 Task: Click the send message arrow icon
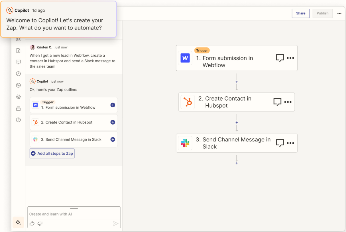[x=115, y=223]
